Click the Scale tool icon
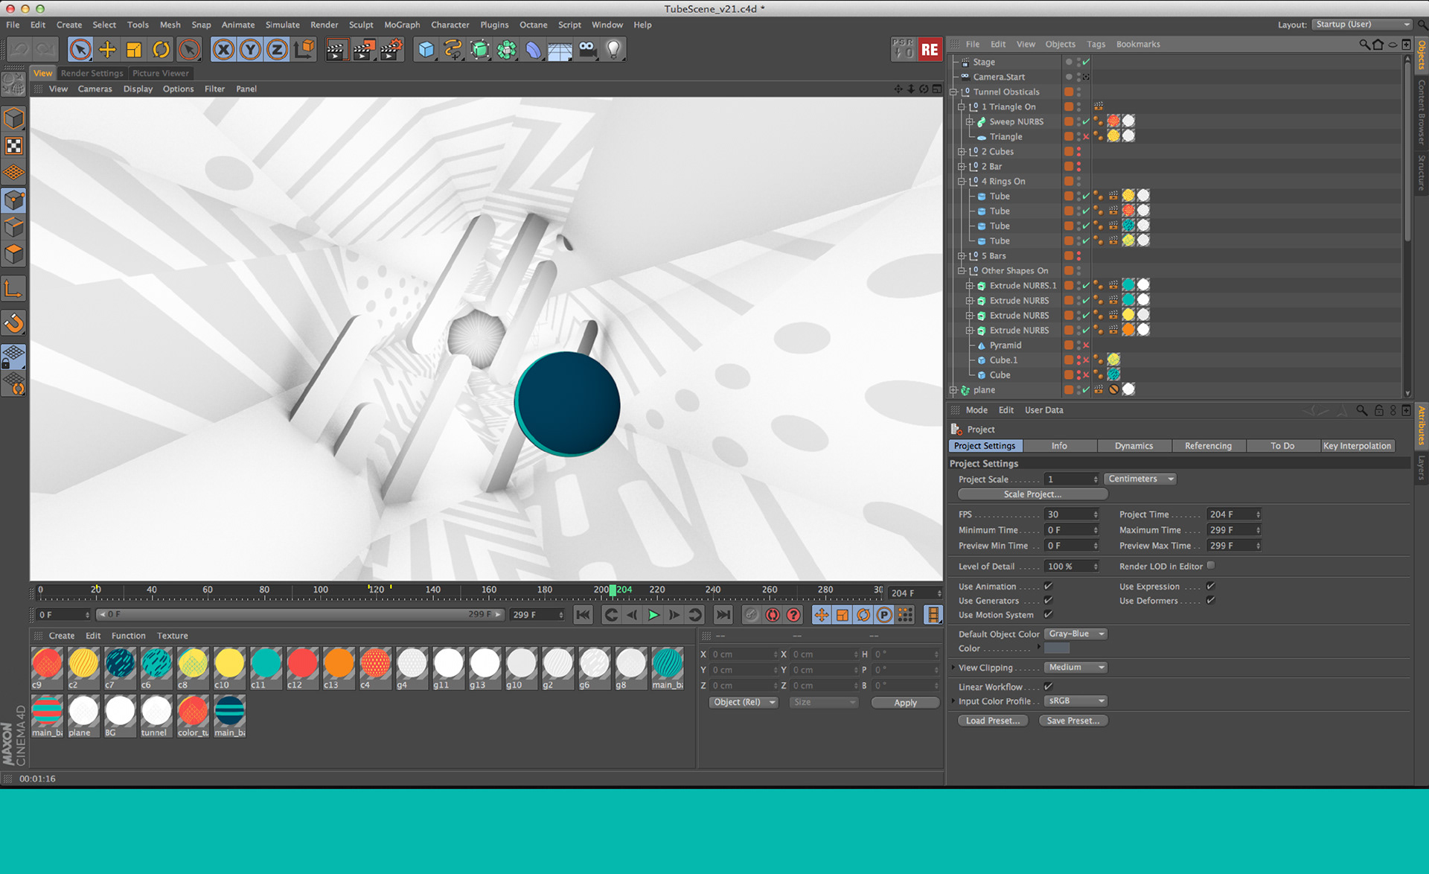Viewport: 1429px width, 874px height. coord(134,50)
